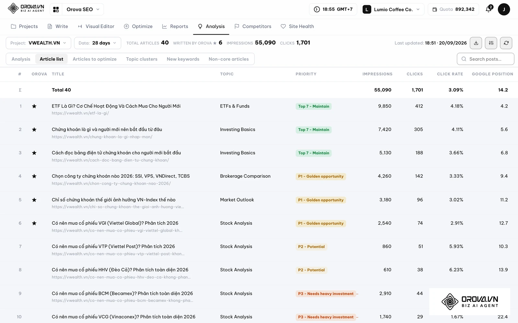
Task: Open the cach-doc-bang-dien-tu URL link
Action: click(110, 160)
